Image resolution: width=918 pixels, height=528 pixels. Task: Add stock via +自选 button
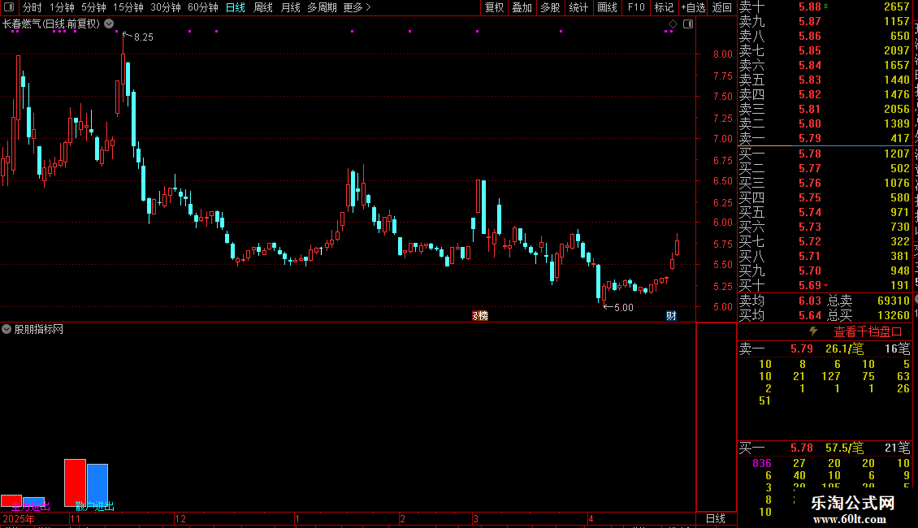pyautogui.click(x=693, y=7)
